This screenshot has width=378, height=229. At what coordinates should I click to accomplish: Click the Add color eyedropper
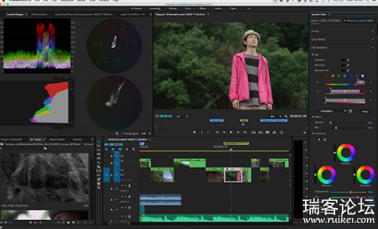tap(348, 65)
